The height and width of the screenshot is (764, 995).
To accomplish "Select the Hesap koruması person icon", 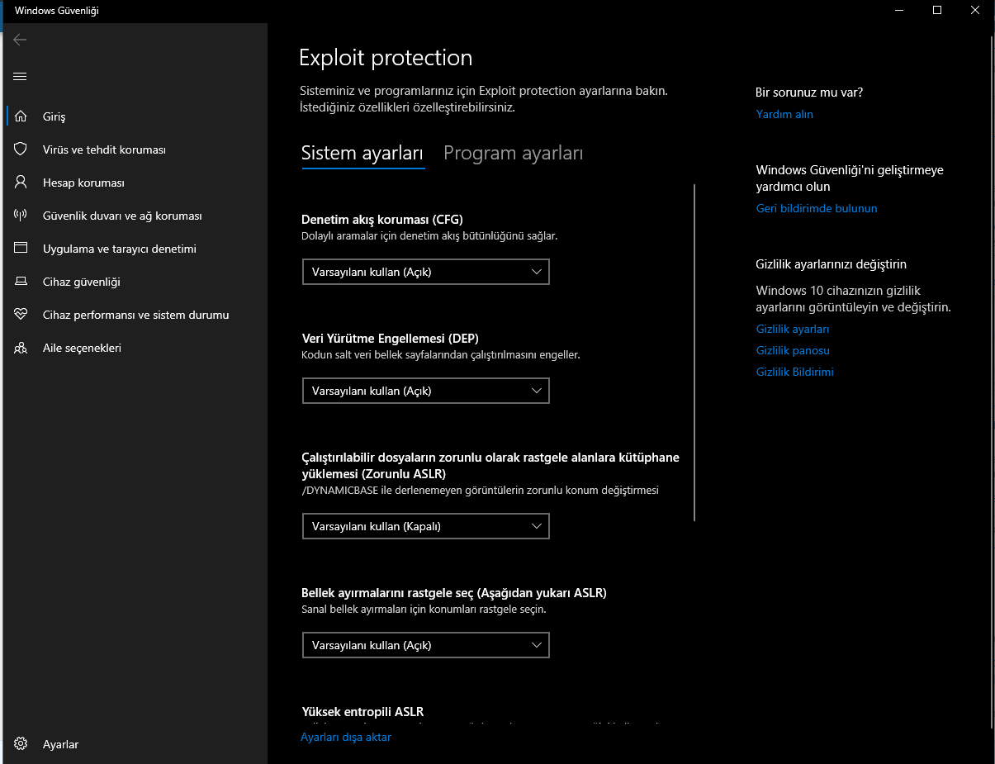I will tap(21, 183).
